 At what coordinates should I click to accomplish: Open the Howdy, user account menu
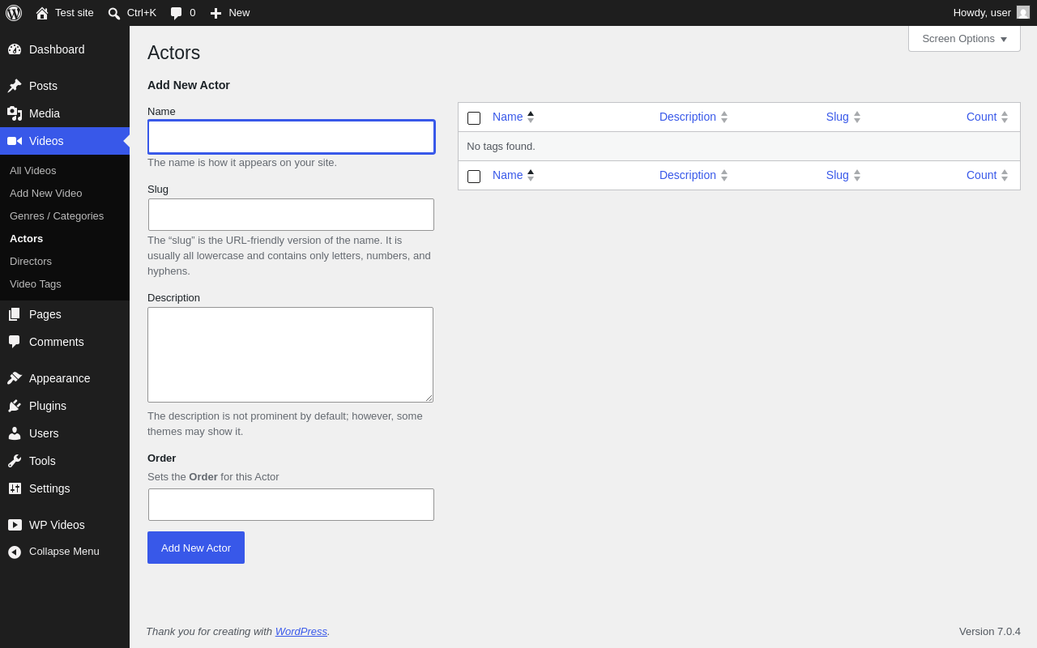991,13
